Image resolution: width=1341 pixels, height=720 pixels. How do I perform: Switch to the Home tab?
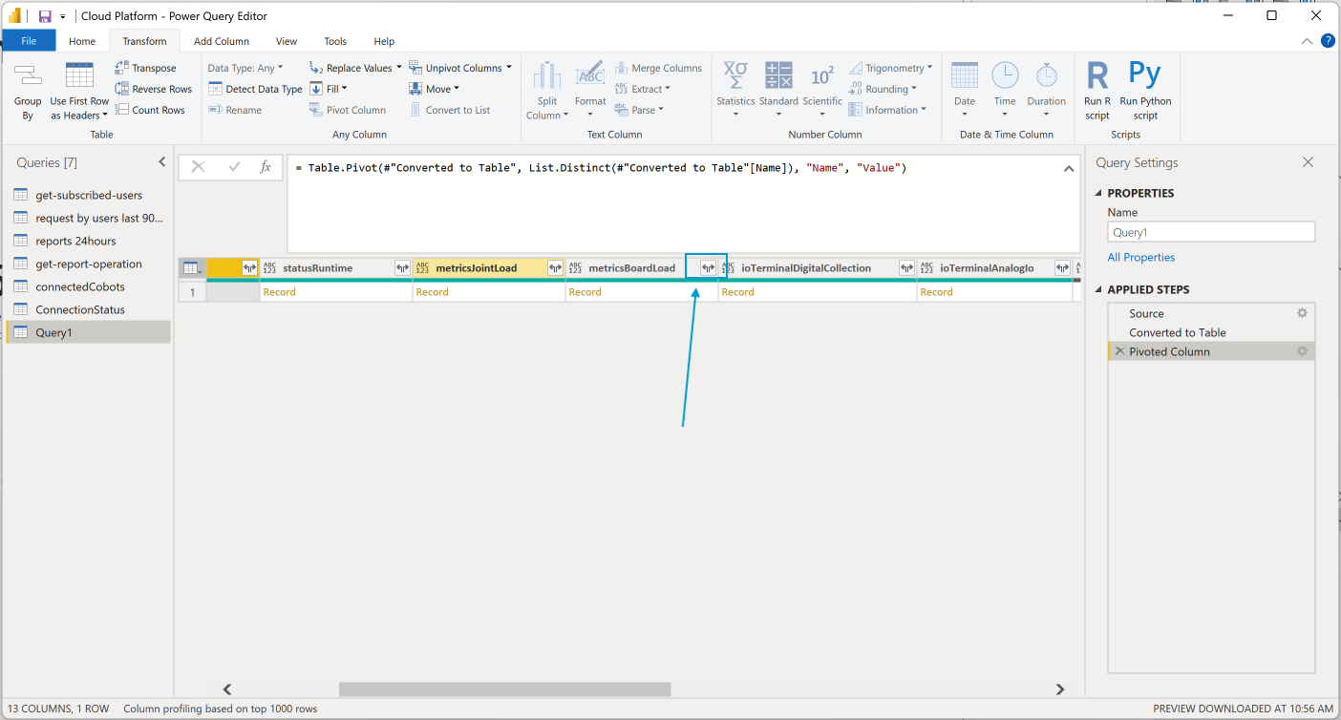click(82, 41)
